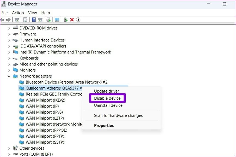Select Update driver from context menu
This screenshot has width=236, height=157.
point(107,91)
